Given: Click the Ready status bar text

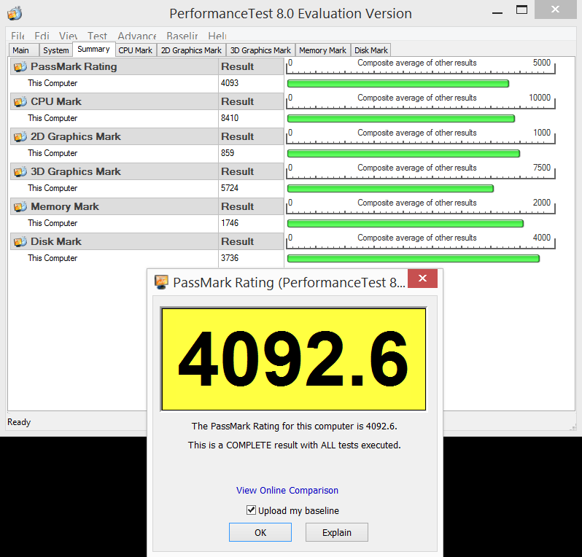Looking at the screenshot, I should point(19,422).
